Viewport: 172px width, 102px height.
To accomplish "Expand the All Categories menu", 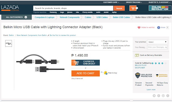I will click(16, 17).
